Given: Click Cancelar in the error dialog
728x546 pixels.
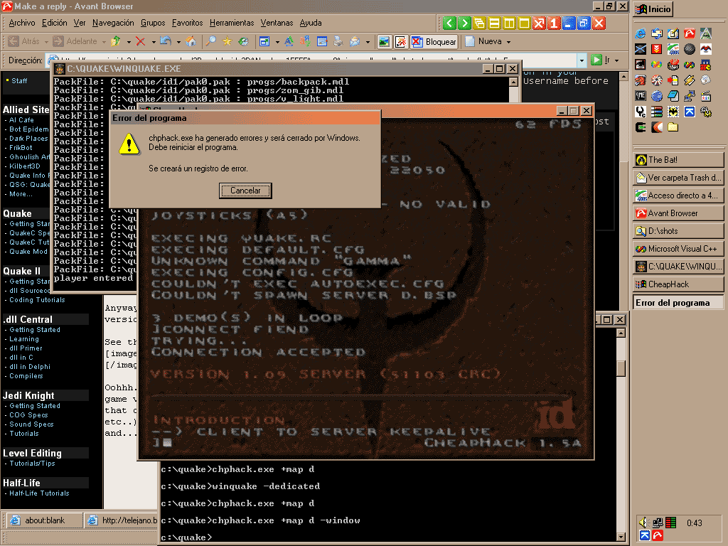Looking at the screenshot, I should (245, 191).
